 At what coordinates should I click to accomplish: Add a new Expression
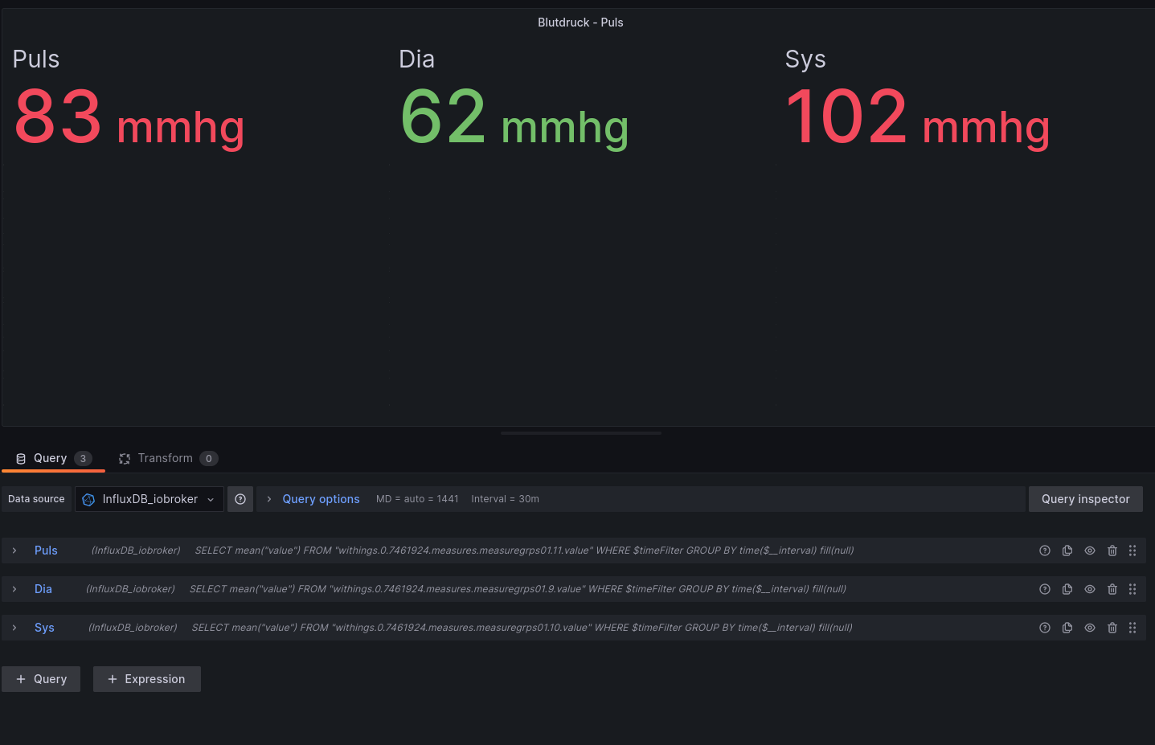pyautogui.click(x=146, y=679)
